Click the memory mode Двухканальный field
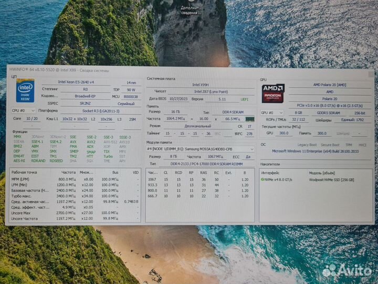378x284 pixels. [198, 126]
